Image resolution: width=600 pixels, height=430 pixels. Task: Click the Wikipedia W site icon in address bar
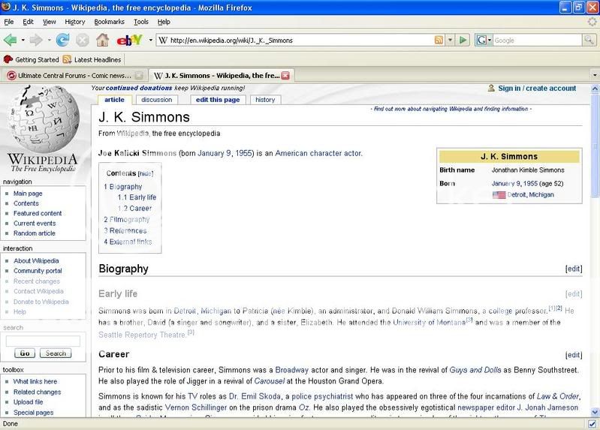point(163,41)
